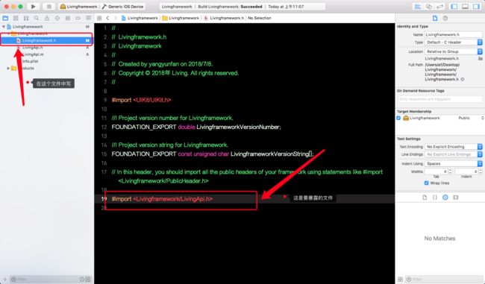Switch to the Standard editor
This screenshot has height=284, width=485.
point(418,7)
